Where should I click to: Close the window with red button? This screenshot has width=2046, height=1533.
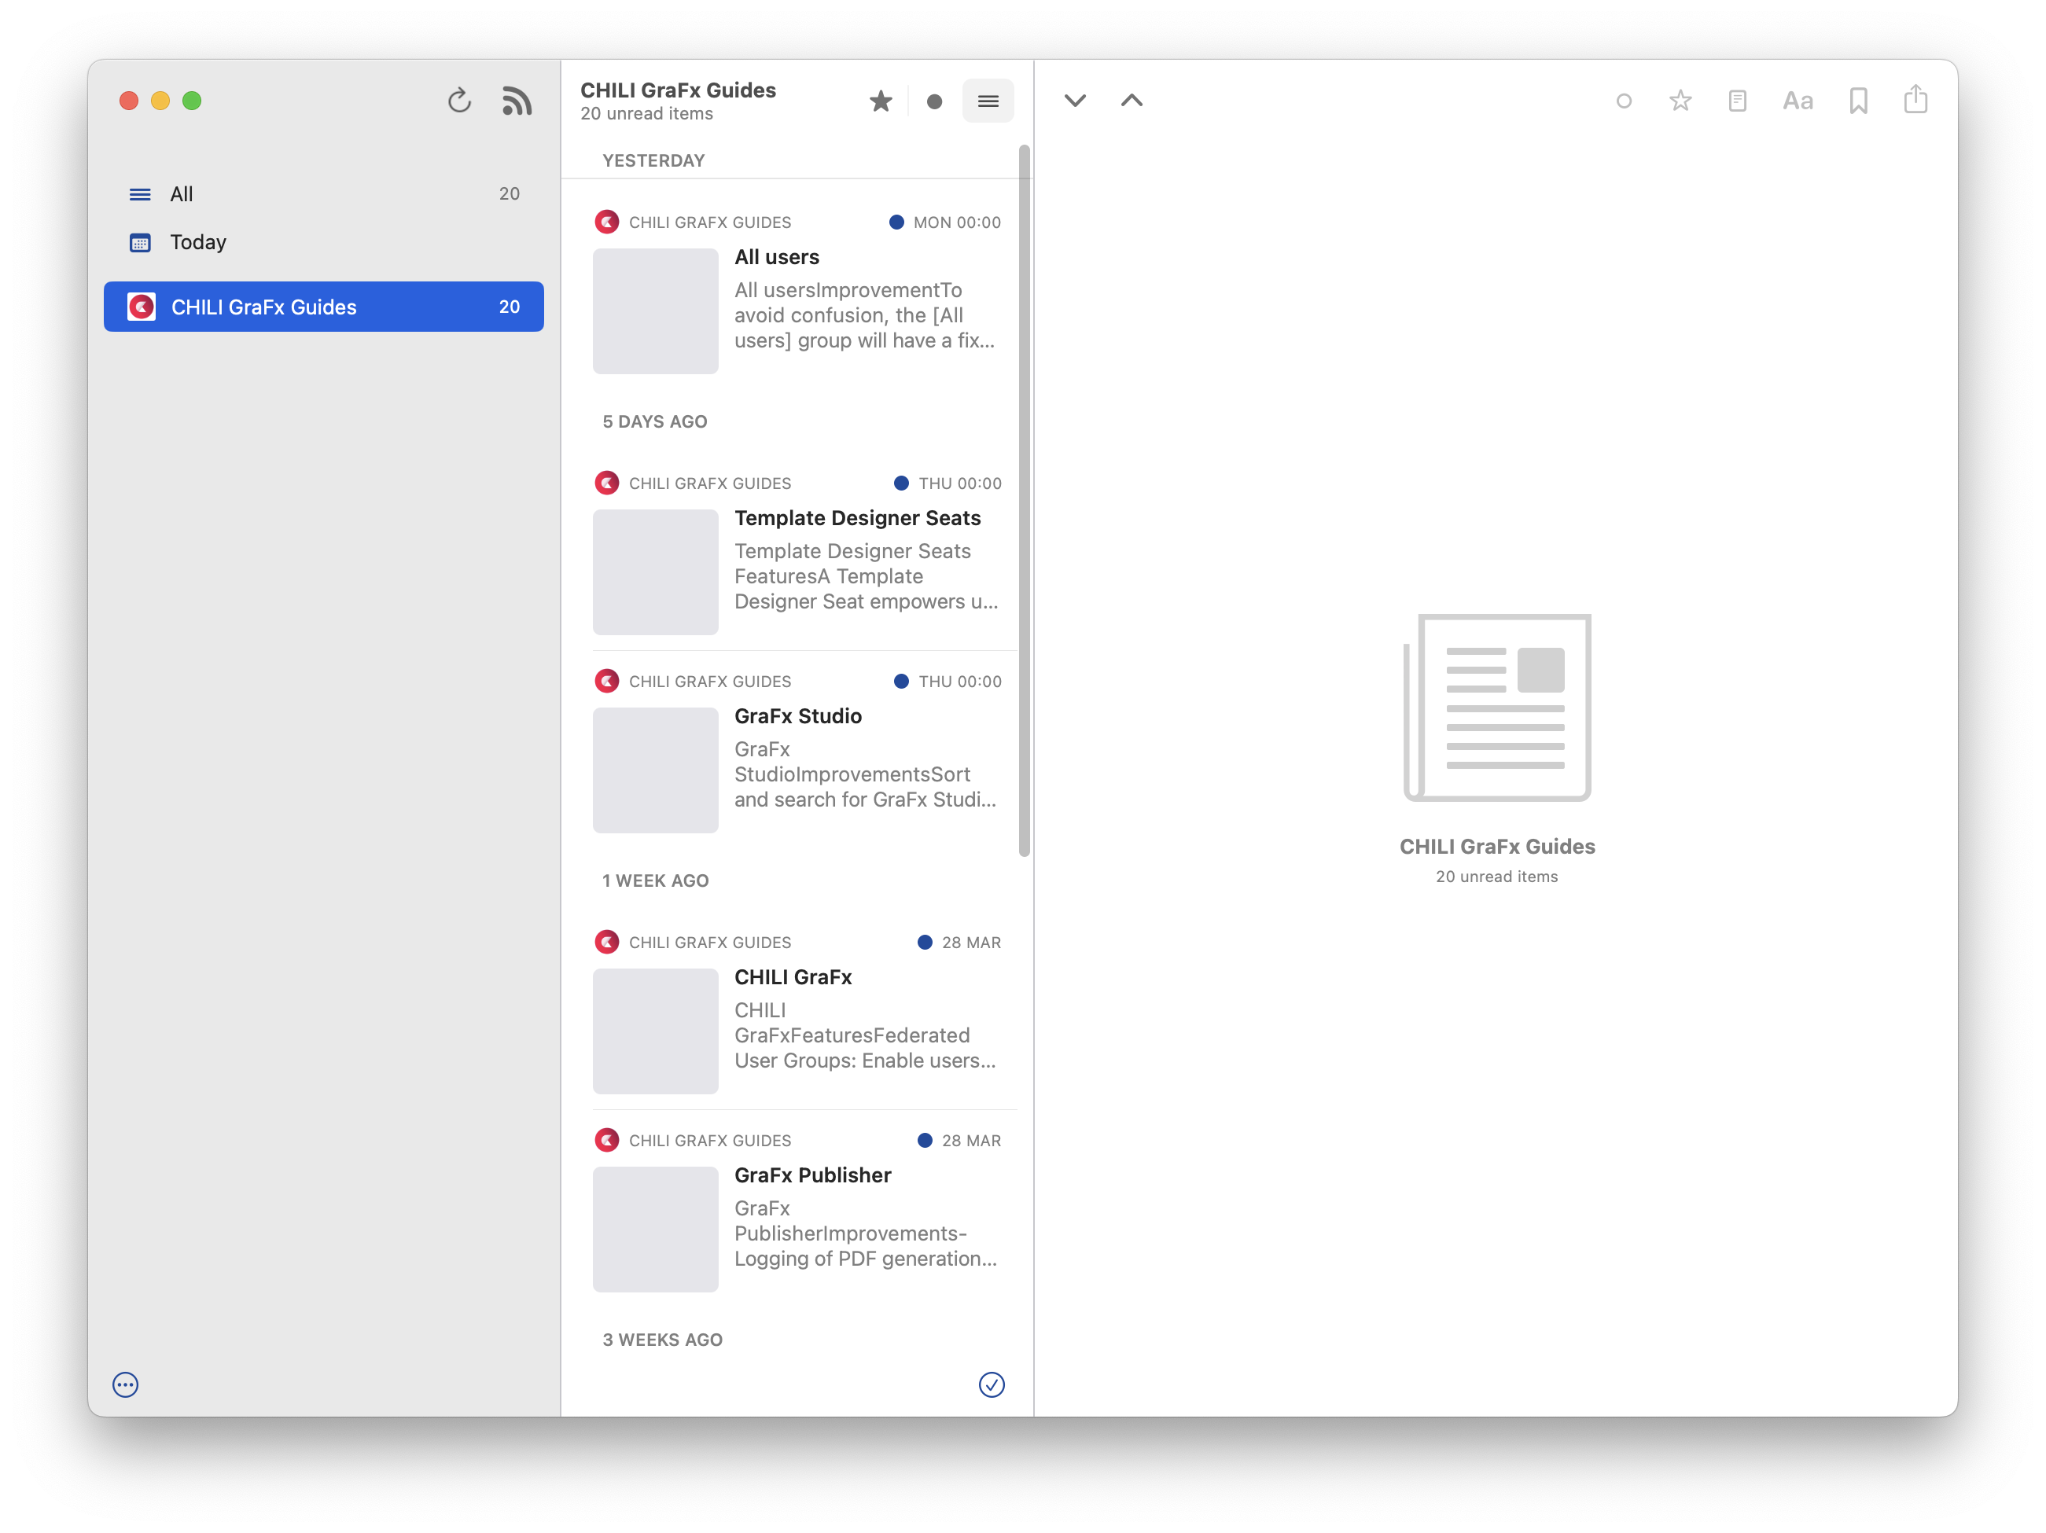(129, 101)
